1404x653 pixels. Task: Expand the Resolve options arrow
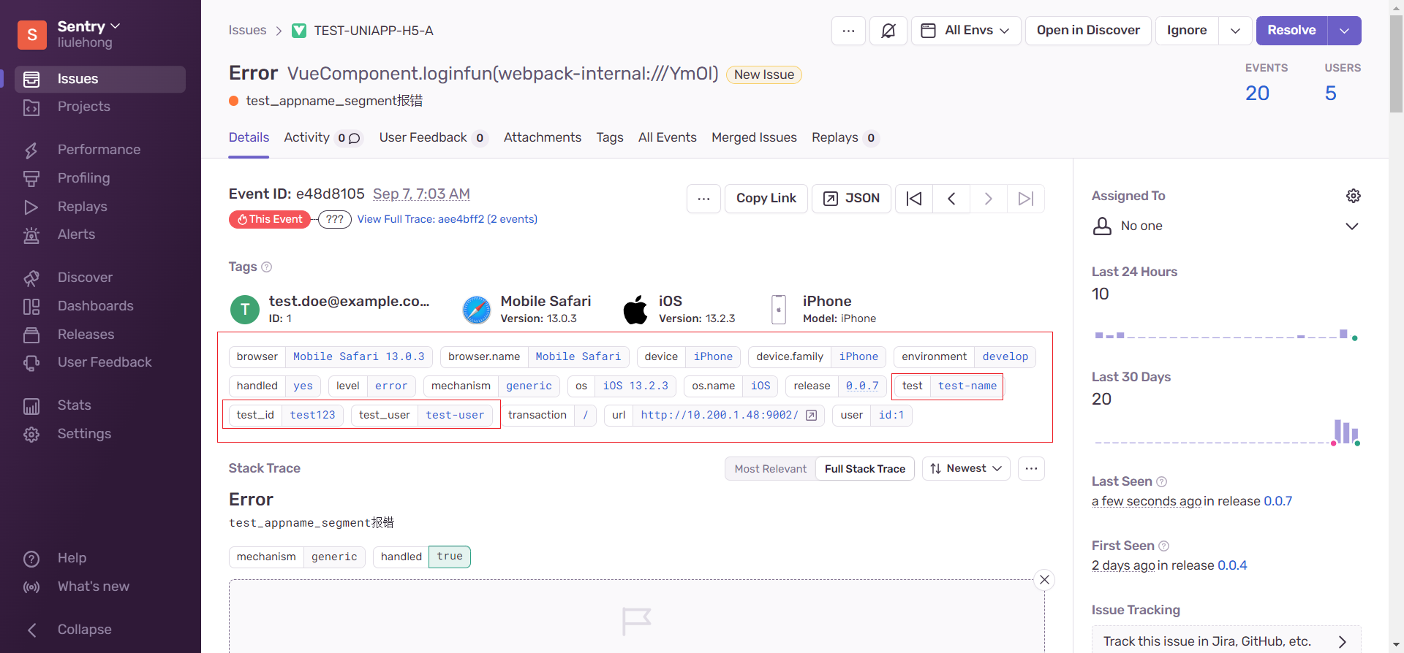1344,31
